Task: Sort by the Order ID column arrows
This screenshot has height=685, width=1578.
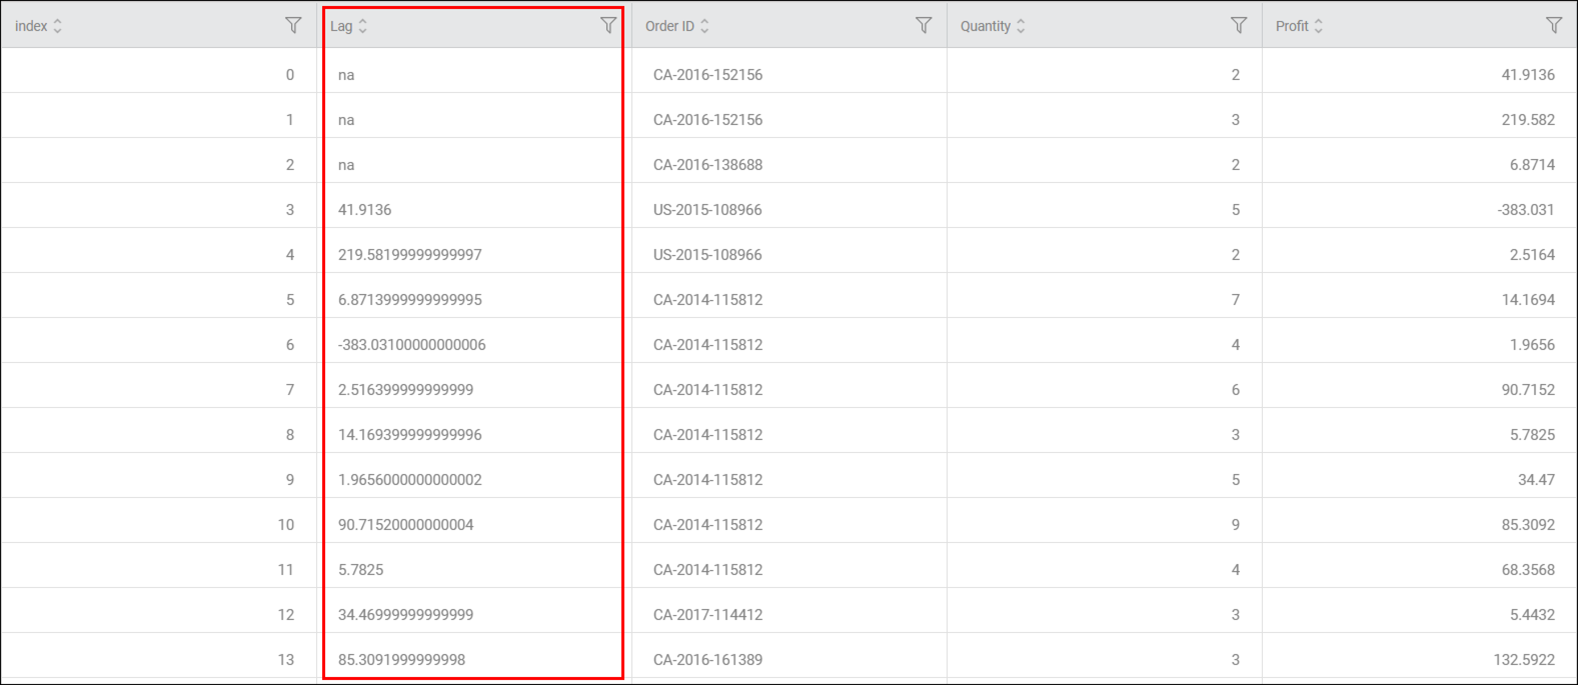Action: [x=704, y=25]
